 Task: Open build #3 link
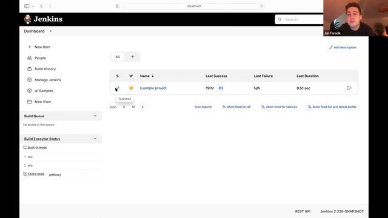coord(221,88)
